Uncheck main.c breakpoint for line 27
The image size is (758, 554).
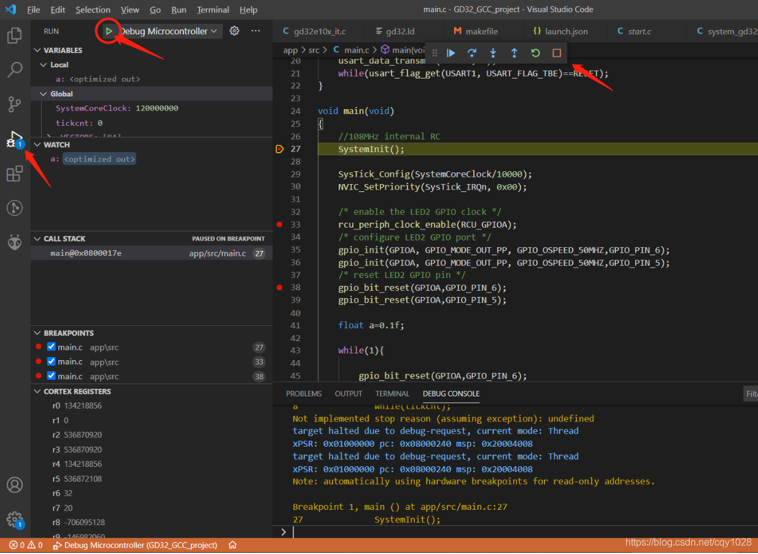[52, 347]
